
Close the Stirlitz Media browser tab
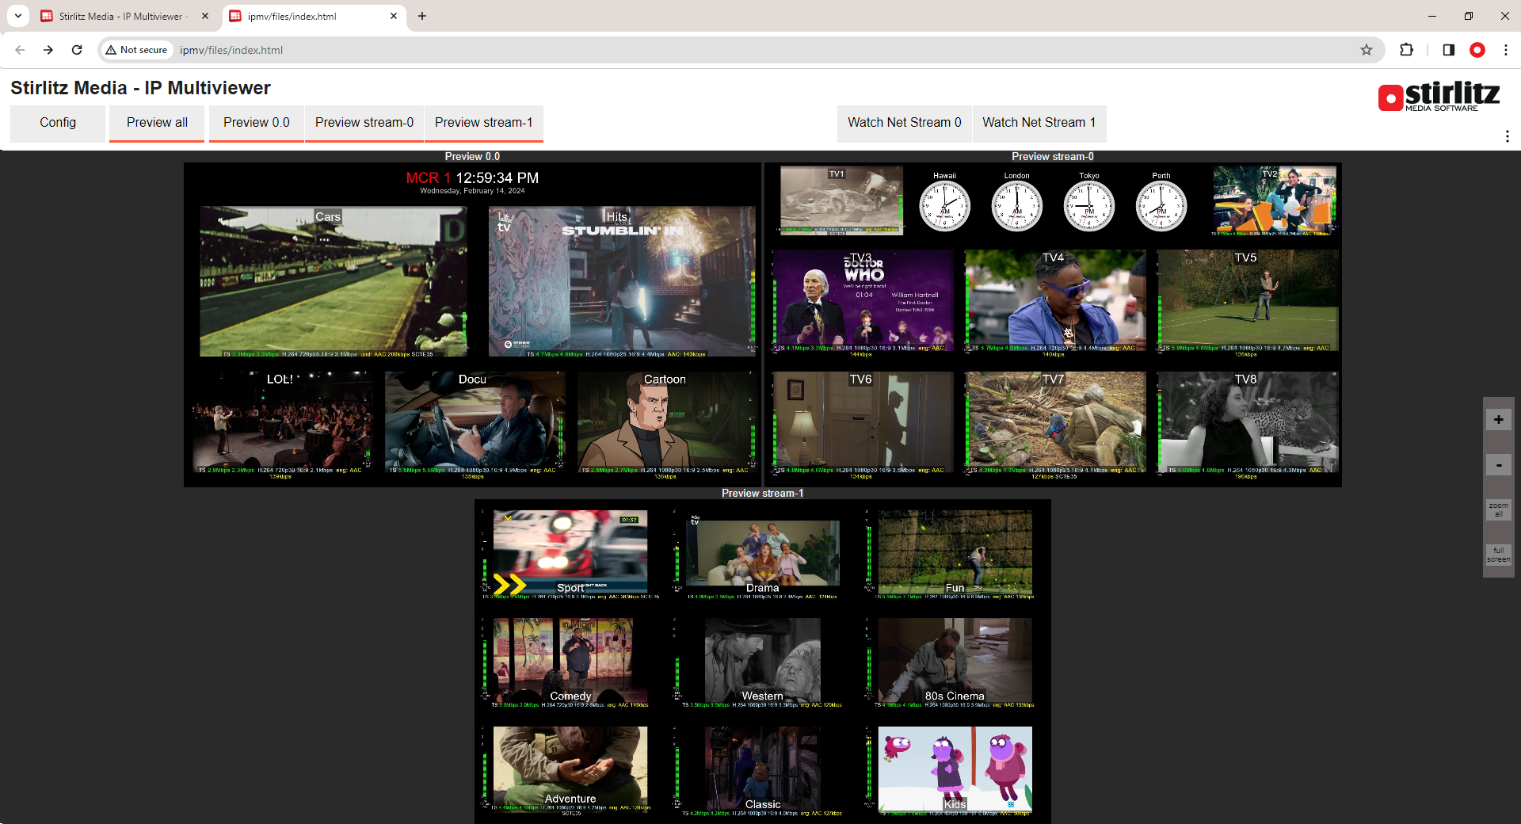pyautogui.click(x=205, y=16)
